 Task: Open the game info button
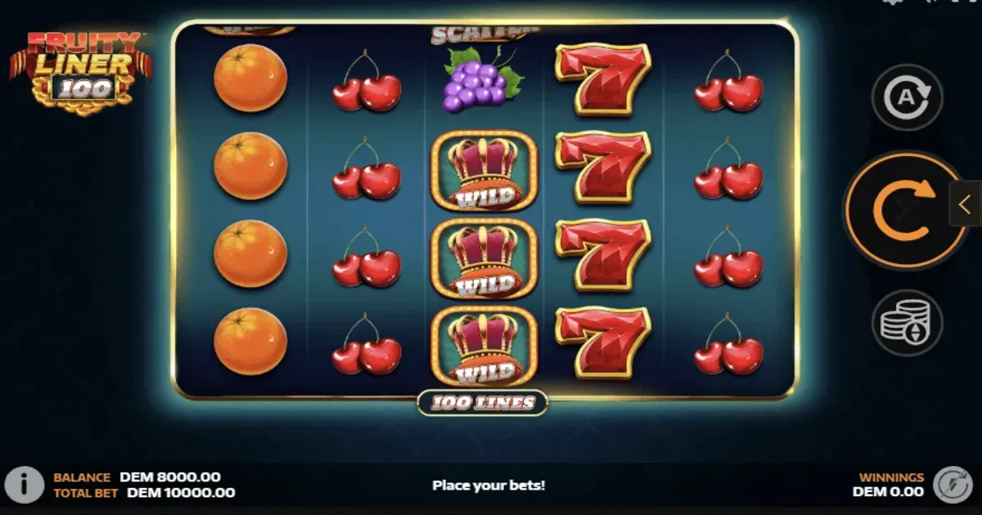coord(25,485)
